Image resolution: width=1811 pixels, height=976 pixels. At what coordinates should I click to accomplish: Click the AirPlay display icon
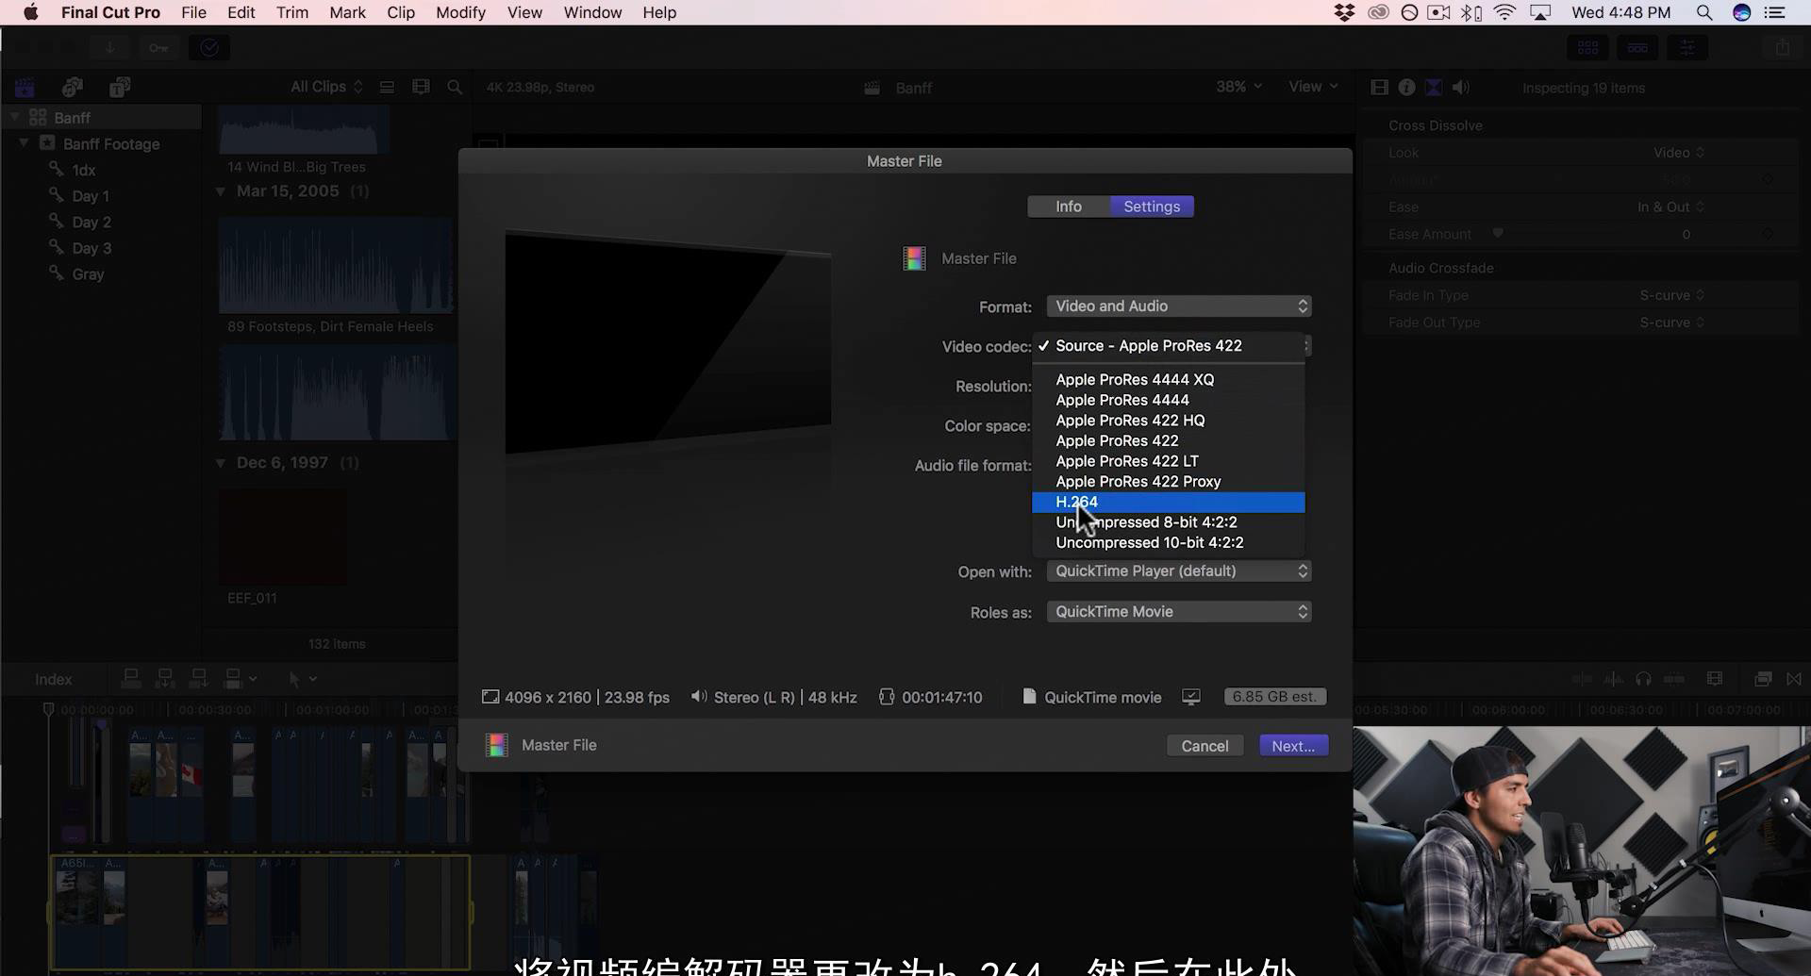[x=1540, y=12]
